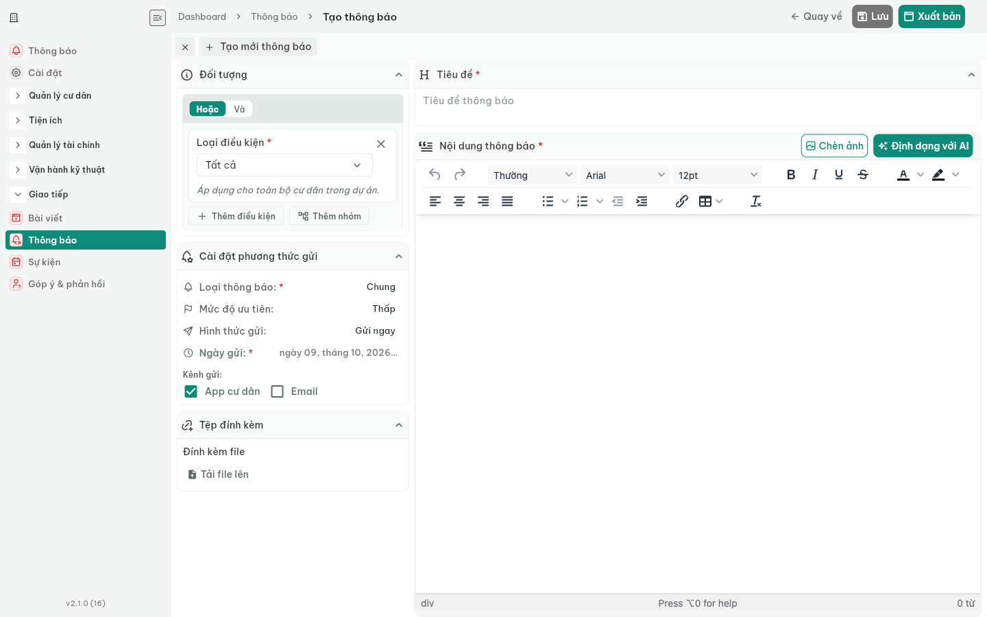Insert a bulleted list

(x=548, y=201)
